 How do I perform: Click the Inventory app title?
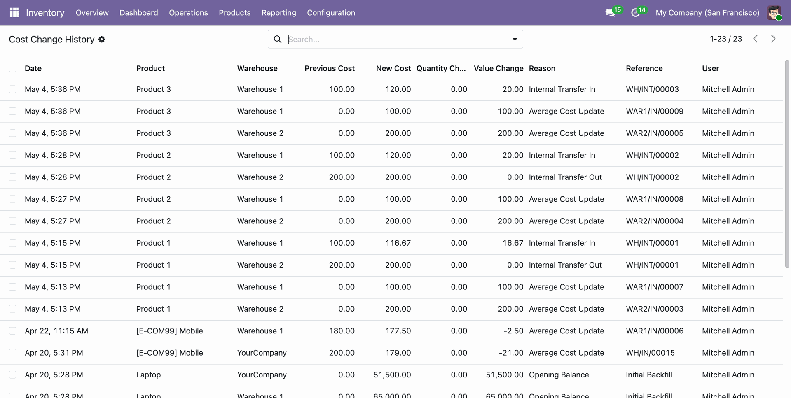click(x=45, y=13)
